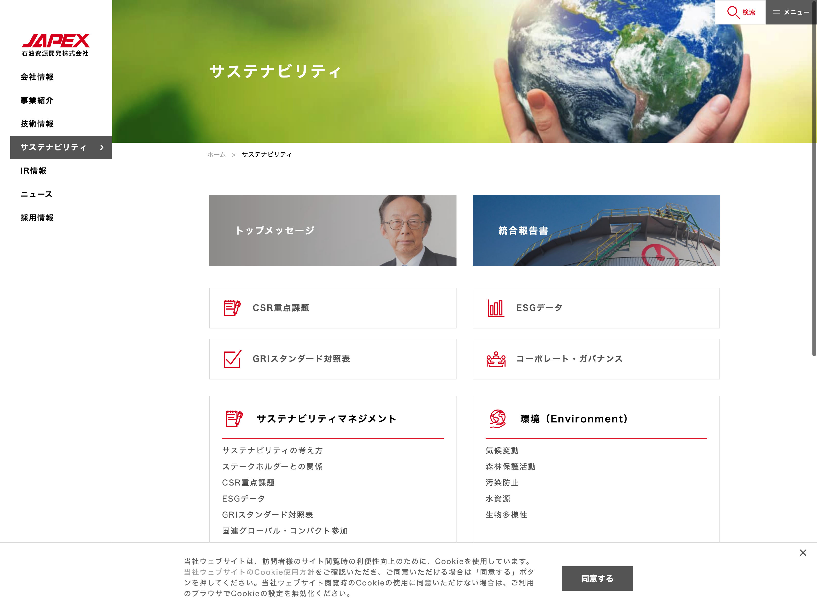Select 採用情報 sidebar menu item
This screenshot has width=817, height=612.
[x=37, y=218]
